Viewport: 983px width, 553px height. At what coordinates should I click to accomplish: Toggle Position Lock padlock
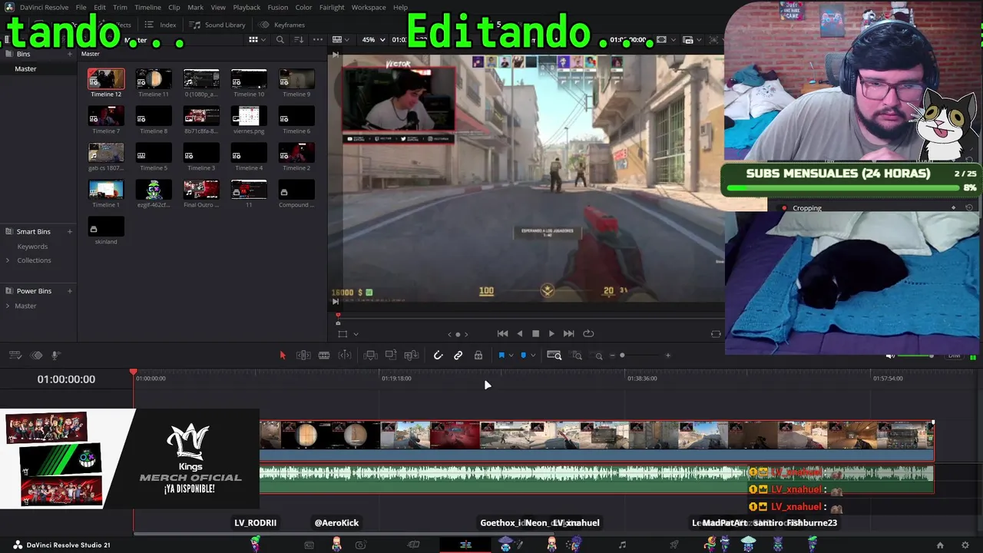[x=478, y=355]
